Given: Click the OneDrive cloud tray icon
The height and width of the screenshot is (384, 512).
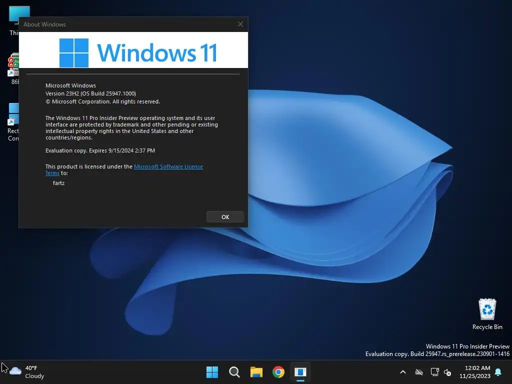Looking at the screenshot, I should coord(419,372).
